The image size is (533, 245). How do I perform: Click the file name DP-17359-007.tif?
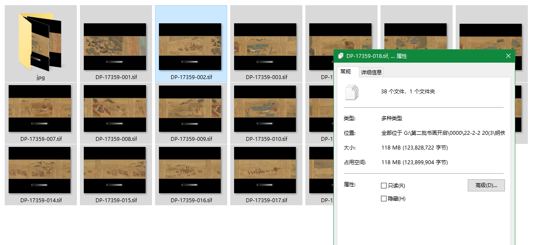[x=41, y=139]
